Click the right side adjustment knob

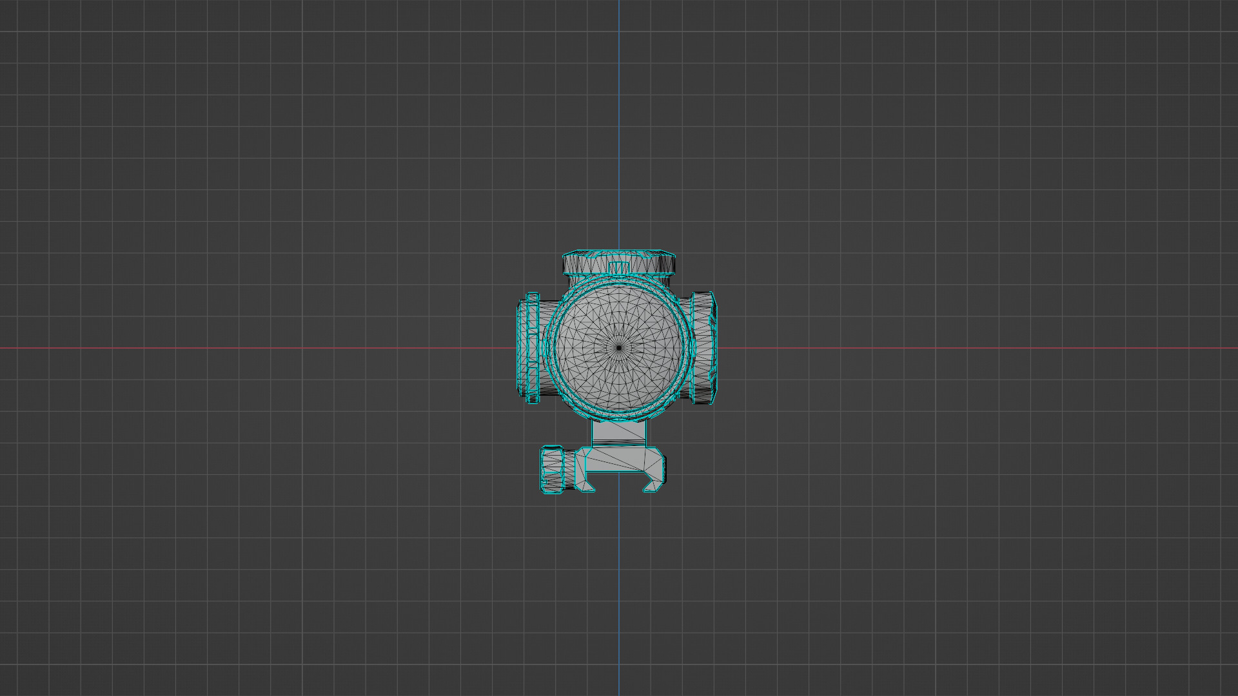703,348
